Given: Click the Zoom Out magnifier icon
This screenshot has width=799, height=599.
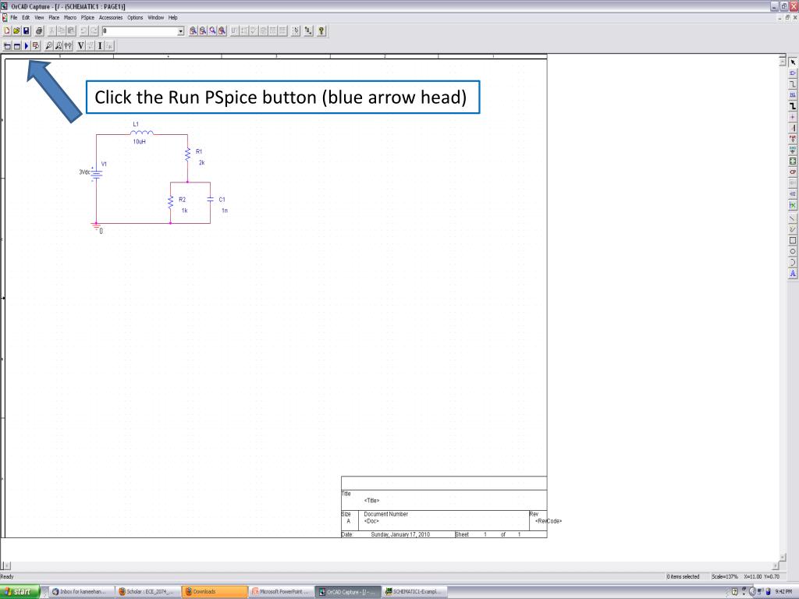Looking at the screenshot, I should click(x=203, y=31).
